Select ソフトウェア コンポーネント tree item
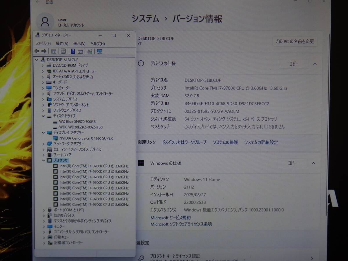 [x=71, y=105]
